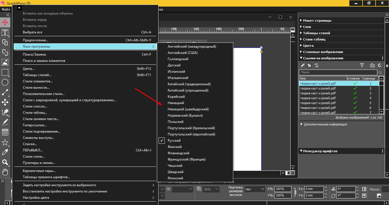Open Керниговые пары... menu item
389x205 pixels.
pyautogui.click(x=86, y=171)
